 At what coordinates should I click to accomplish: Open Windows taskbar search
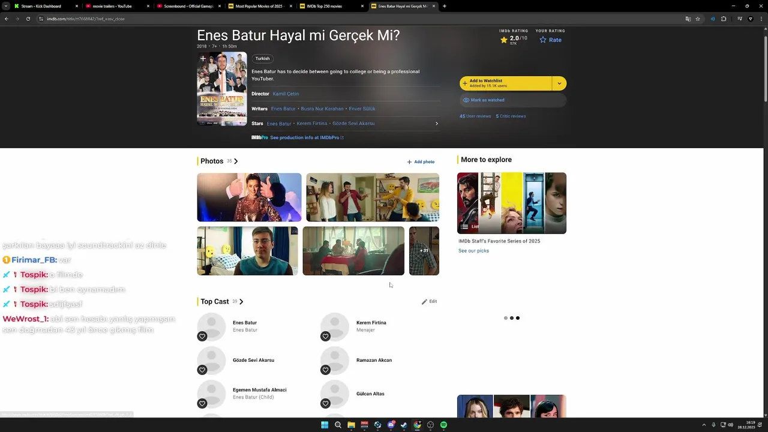338,425
